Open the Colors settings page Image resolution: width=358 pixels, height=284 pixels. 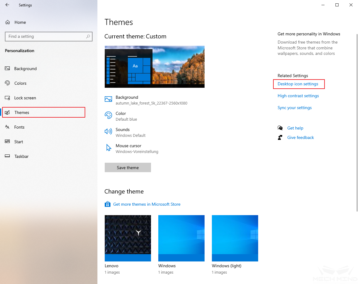20,83
